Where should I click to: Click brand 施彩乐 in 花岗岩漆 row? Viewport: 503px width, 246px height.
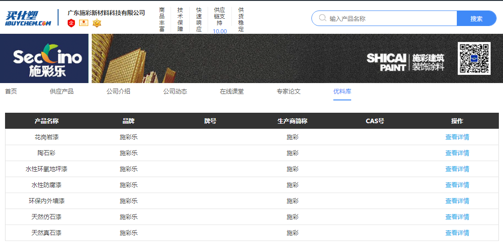click(x=128, y=137)
